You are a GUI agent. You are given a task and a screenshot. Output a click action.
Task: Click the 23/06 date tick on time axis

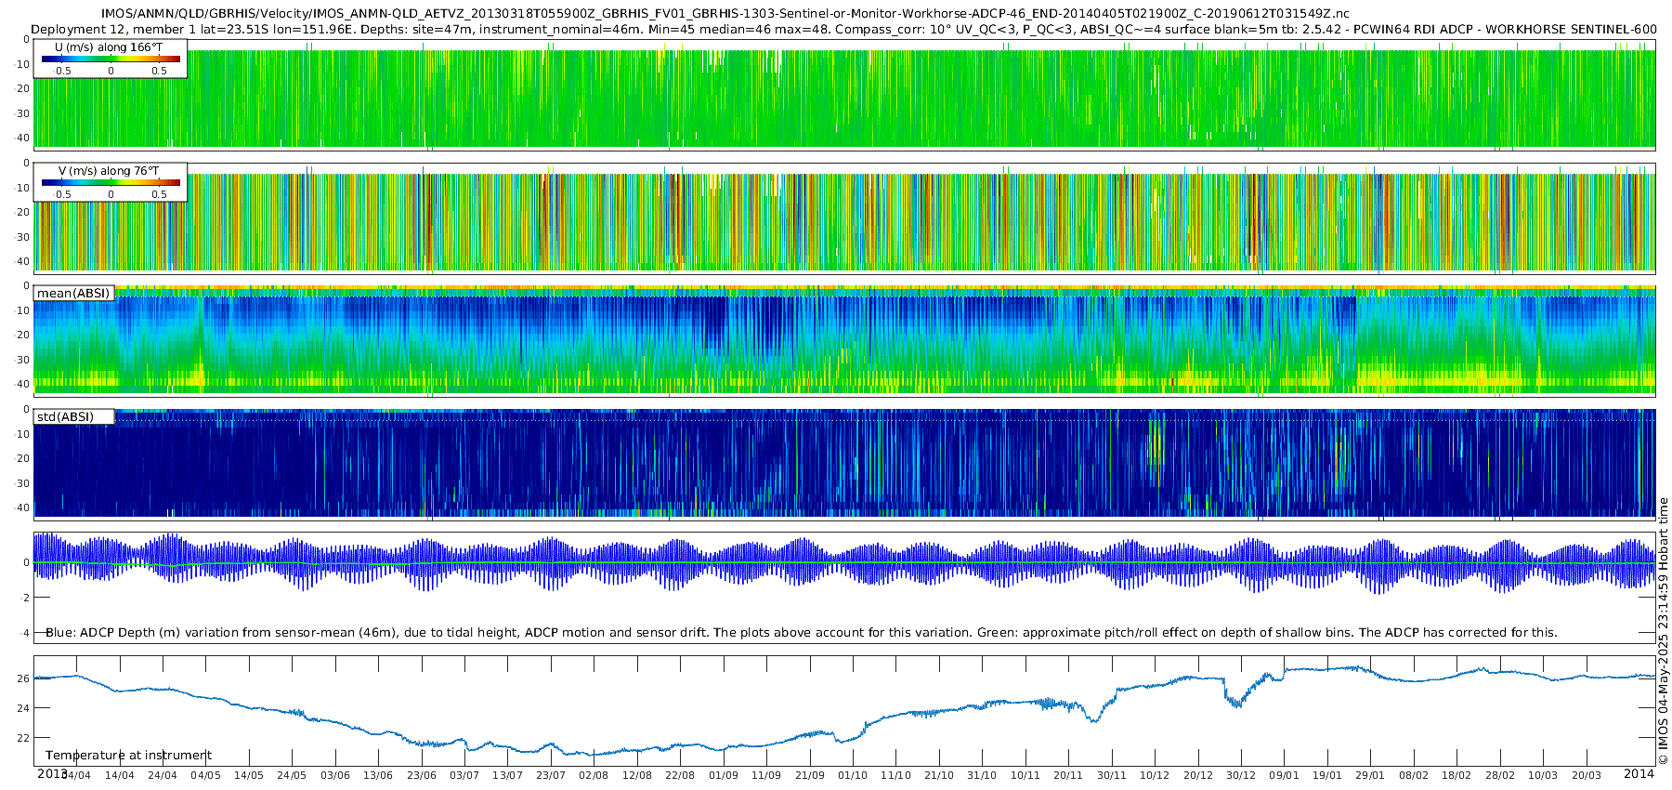(x=422, y=775)
